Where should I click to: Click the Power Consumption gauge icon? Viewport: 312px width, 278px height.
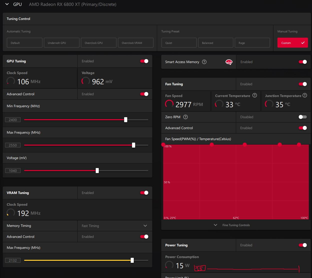169,265
